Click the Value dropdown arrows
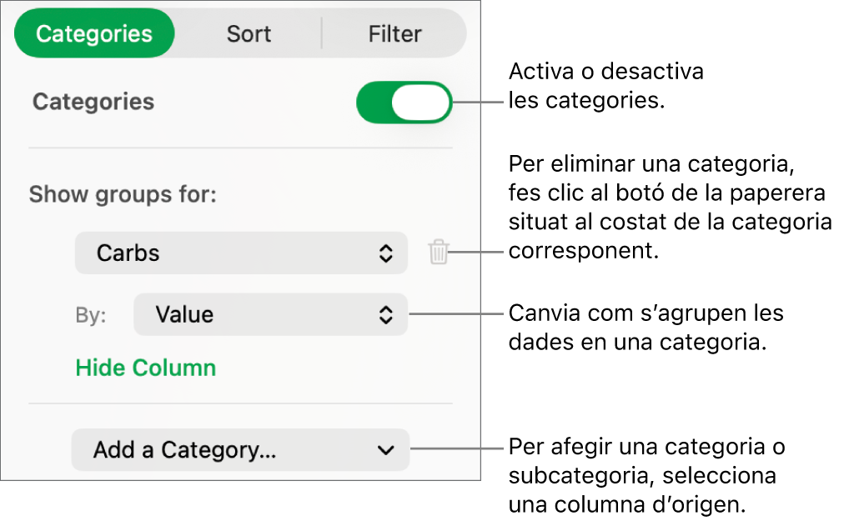This screenshot has height=521, width=844. tap(386, 314)
